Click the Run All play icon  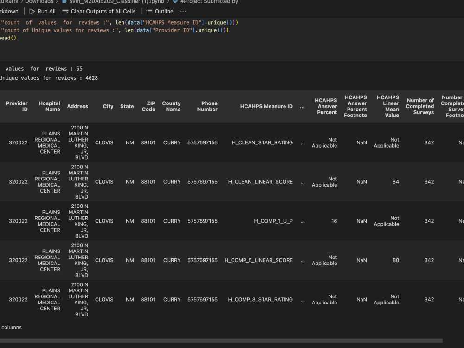tap(32, 11)
